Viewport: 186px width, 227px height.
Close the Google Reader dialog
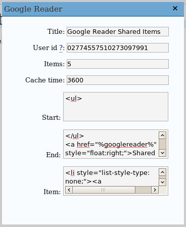click(x=175, y=8)
